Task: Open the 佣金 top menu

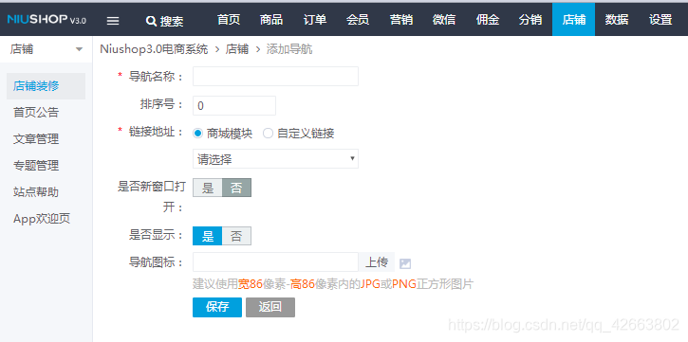Action: click(487, 20)
